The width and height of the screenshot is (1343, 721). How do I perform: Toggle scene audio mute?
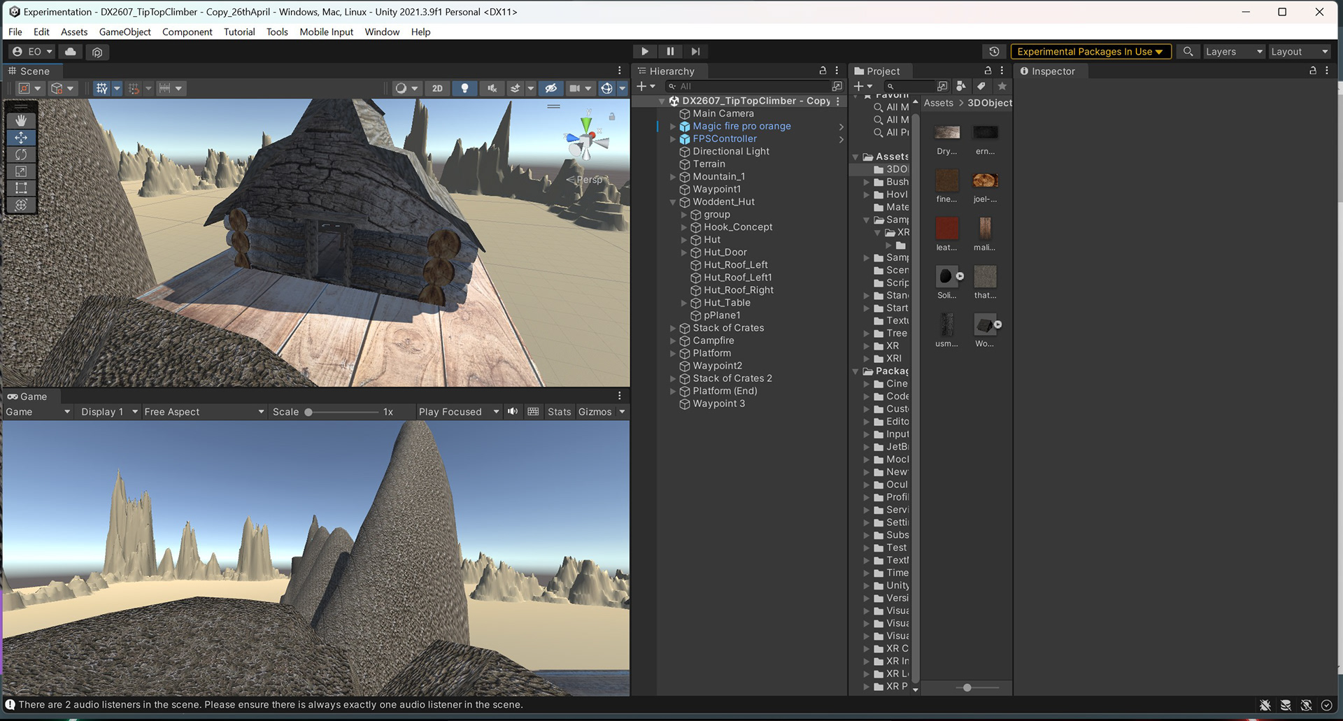492,88
